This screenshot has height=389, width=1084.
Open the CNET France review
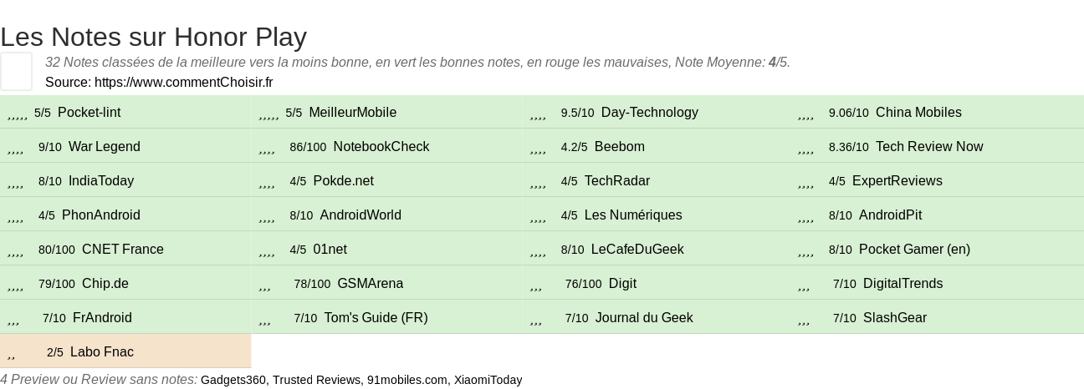[123, 250]
